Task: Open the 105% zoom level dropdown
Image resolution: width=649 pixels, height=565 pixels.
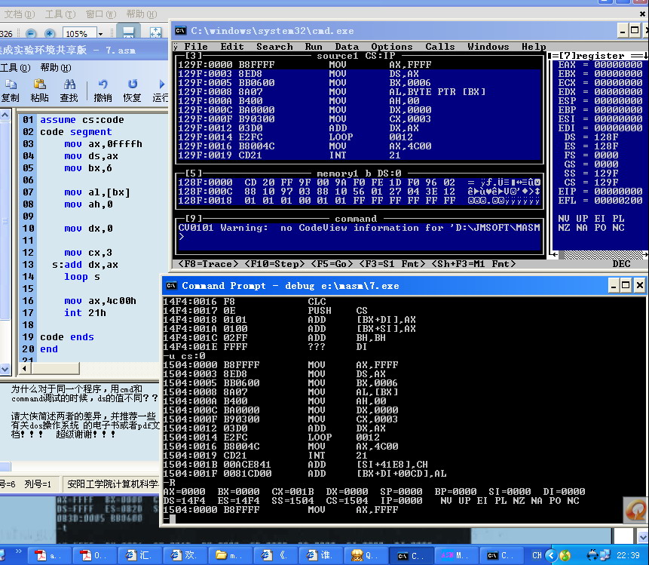Action: [x=100, y=33]
